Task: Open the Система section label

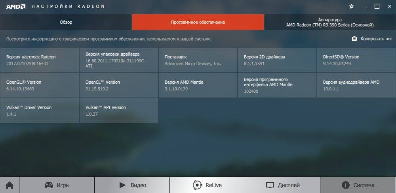Action: [x=364, y=186]
